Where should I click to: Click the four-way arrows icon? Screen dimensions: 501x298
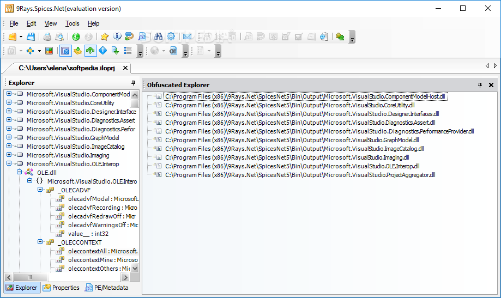pos(31,51)
